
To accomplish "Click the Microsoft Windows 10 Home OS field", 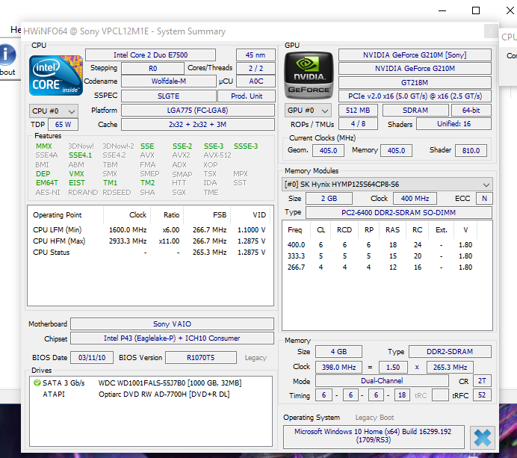I will coord(374,436).
